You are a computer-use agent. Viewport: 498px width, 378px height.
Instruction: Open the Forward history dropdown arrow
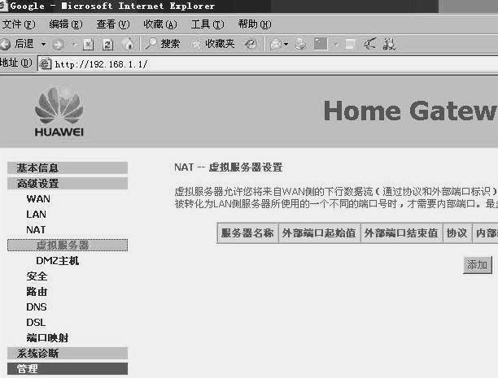(75, 45)
